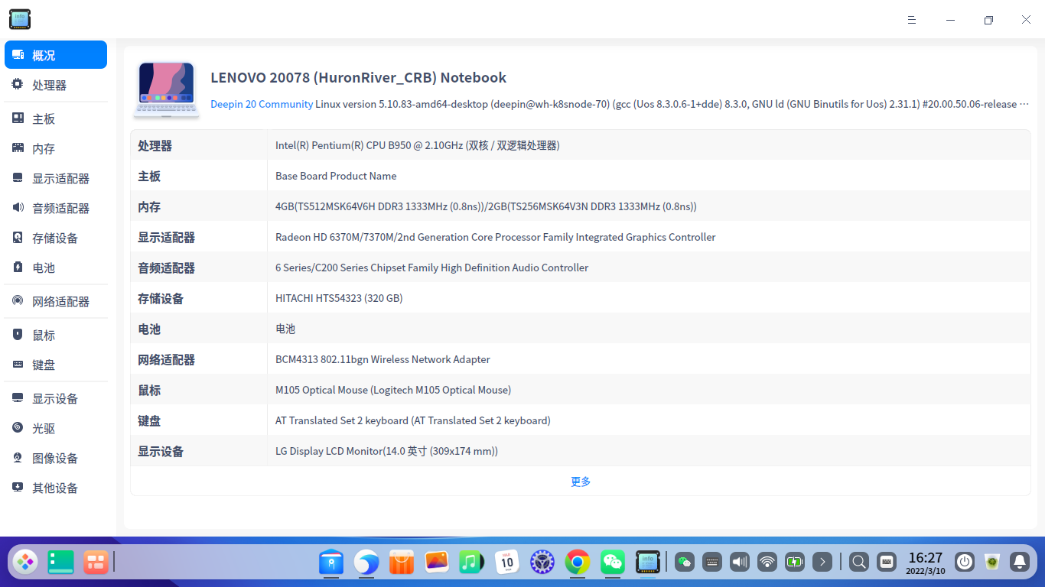Click the 更多 link below the table
The width and height of the screenshot is (1045, 587).
(x=581, y=482)
